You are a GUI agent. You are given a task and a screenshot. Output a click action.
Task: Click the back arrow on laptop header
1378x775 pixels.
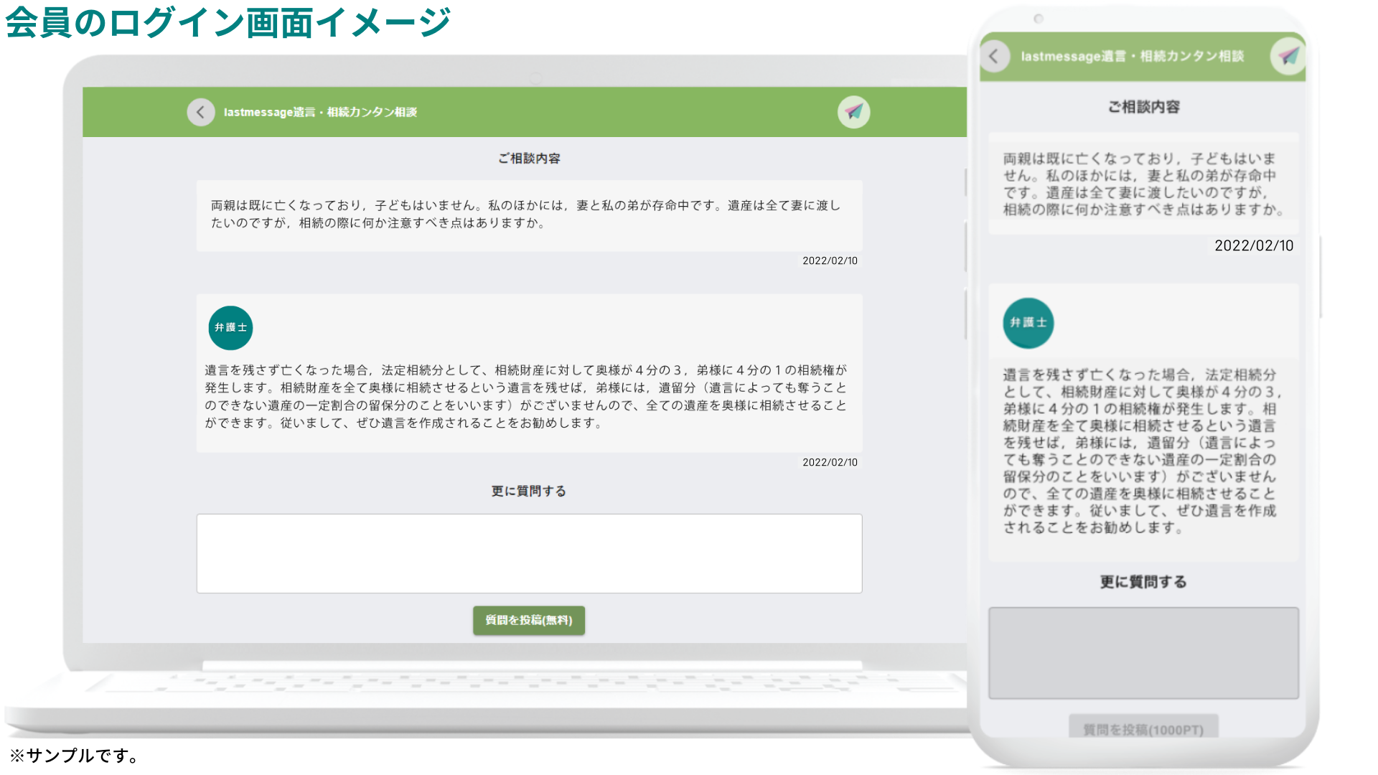pyautogui.click(x=201, y=112)
